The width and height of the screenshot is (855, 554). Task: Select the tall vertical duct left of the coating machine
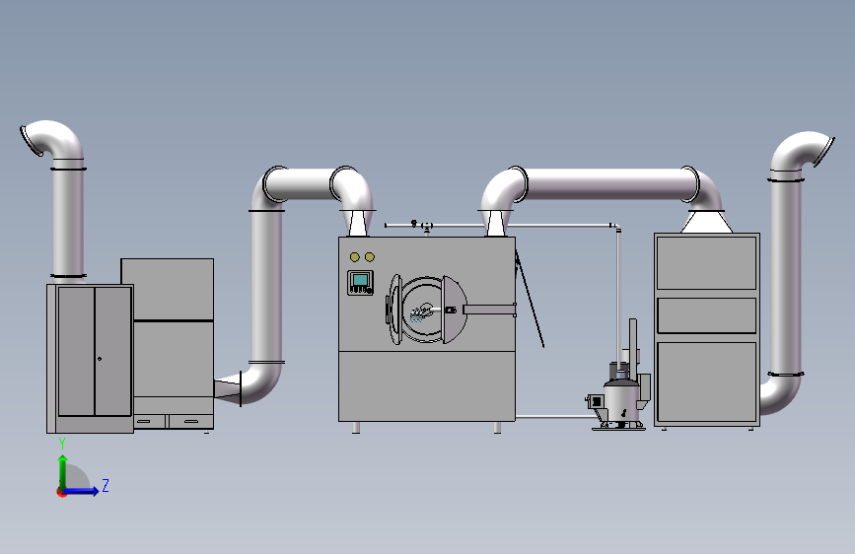(x=266, y=286)
